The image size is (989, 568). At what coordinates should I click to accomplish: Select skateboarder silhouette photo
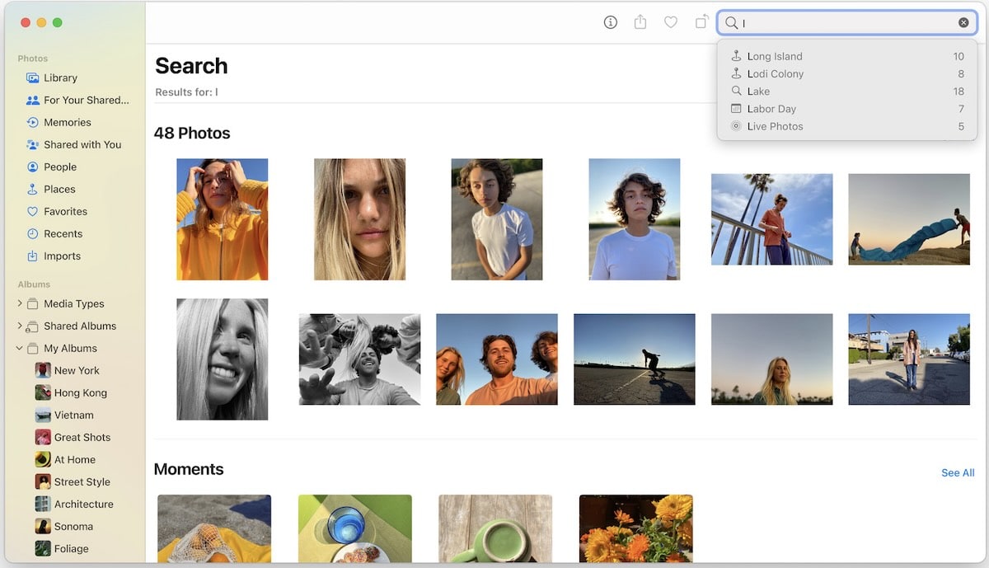(x=635, y=359)
